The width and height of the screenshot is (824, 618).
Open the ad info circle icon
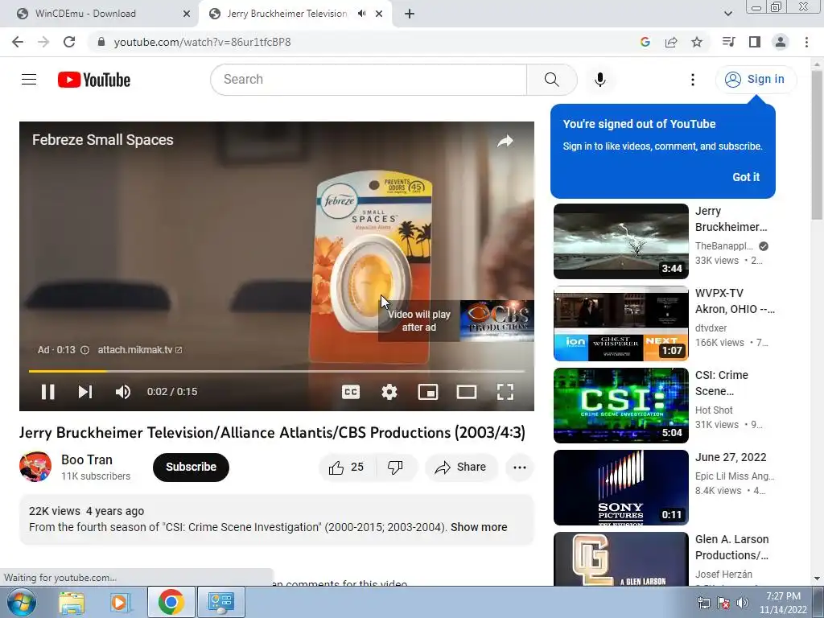[84, 350]
